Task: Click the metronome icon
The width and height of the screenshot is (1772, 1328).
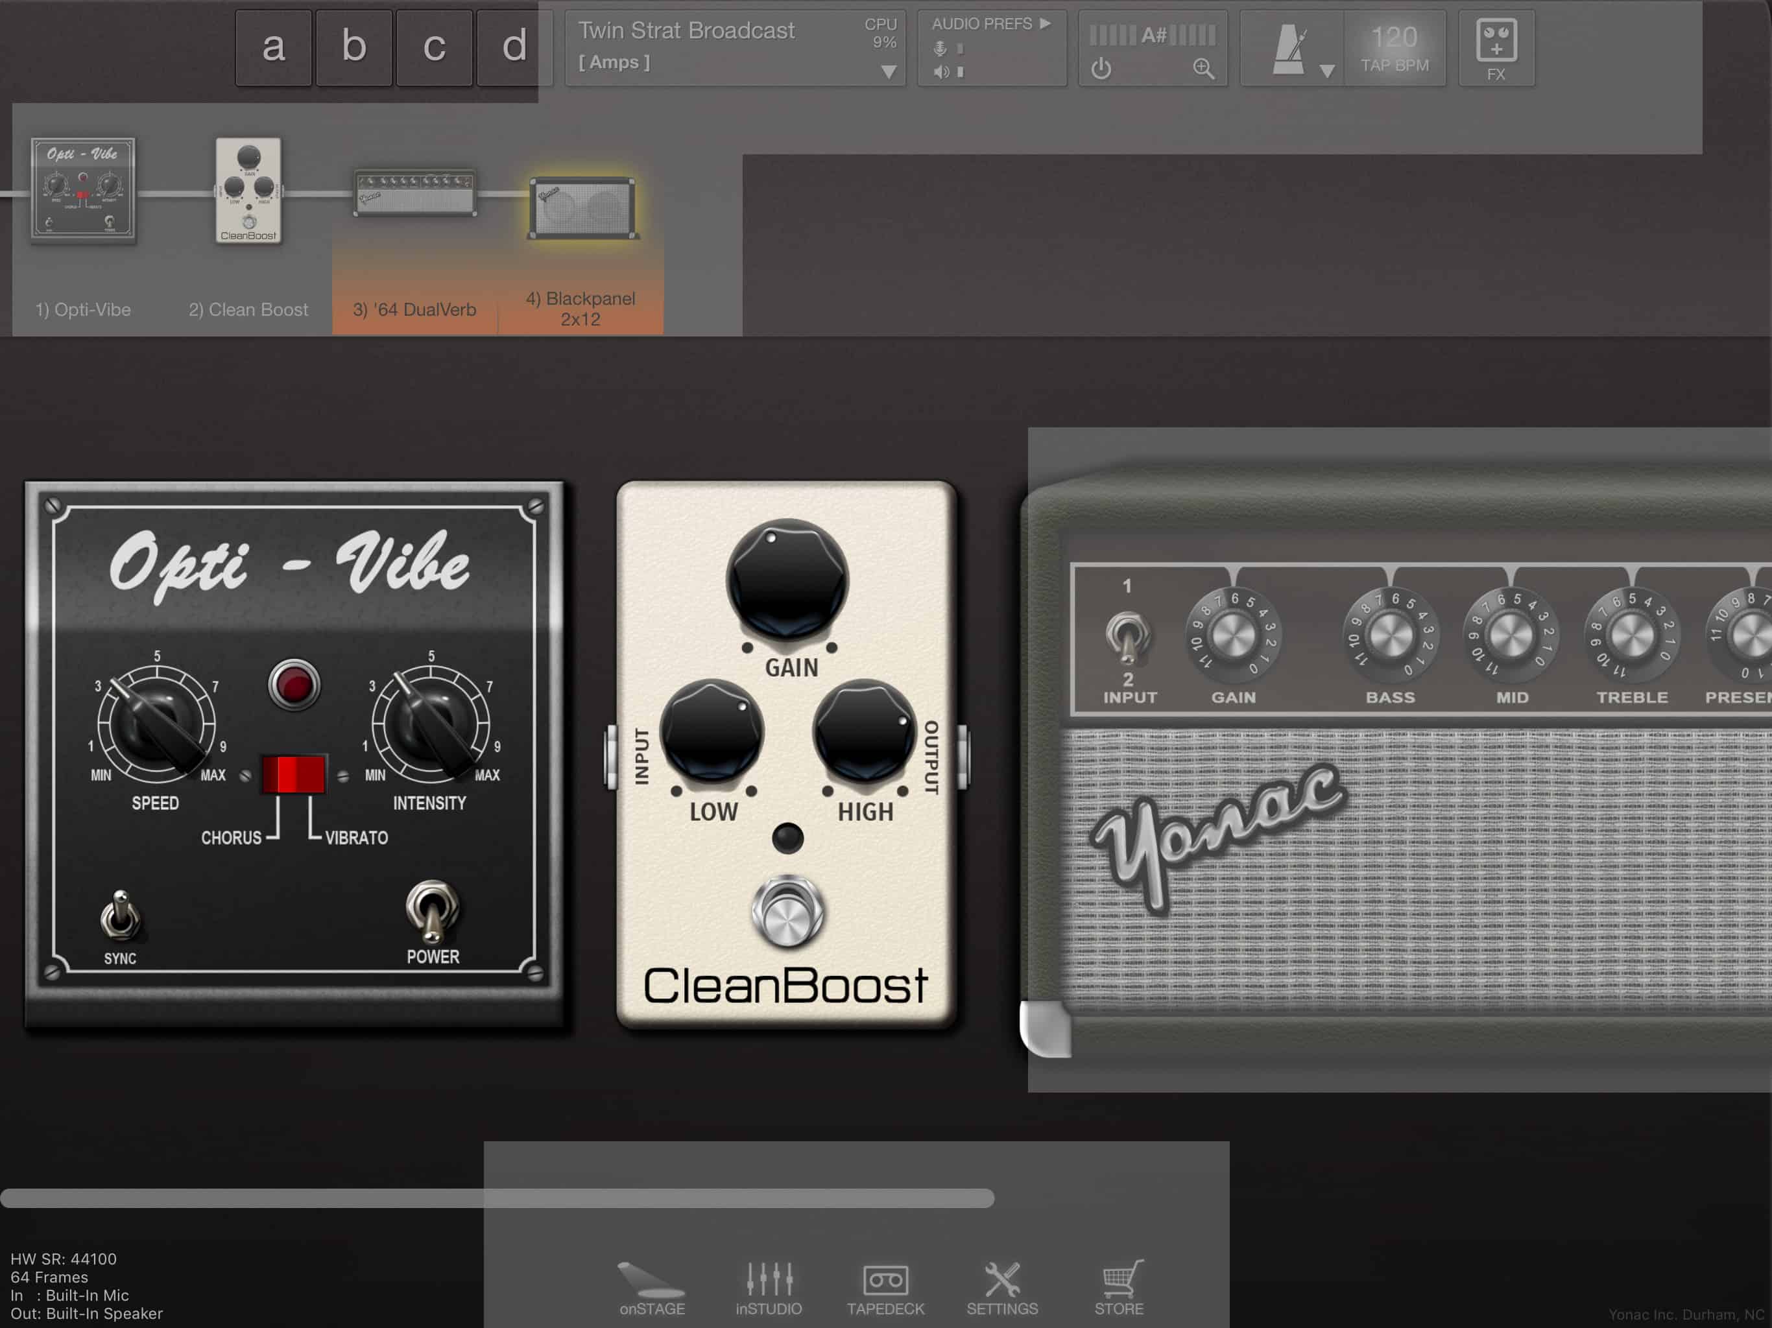Action: [1288, 50]
